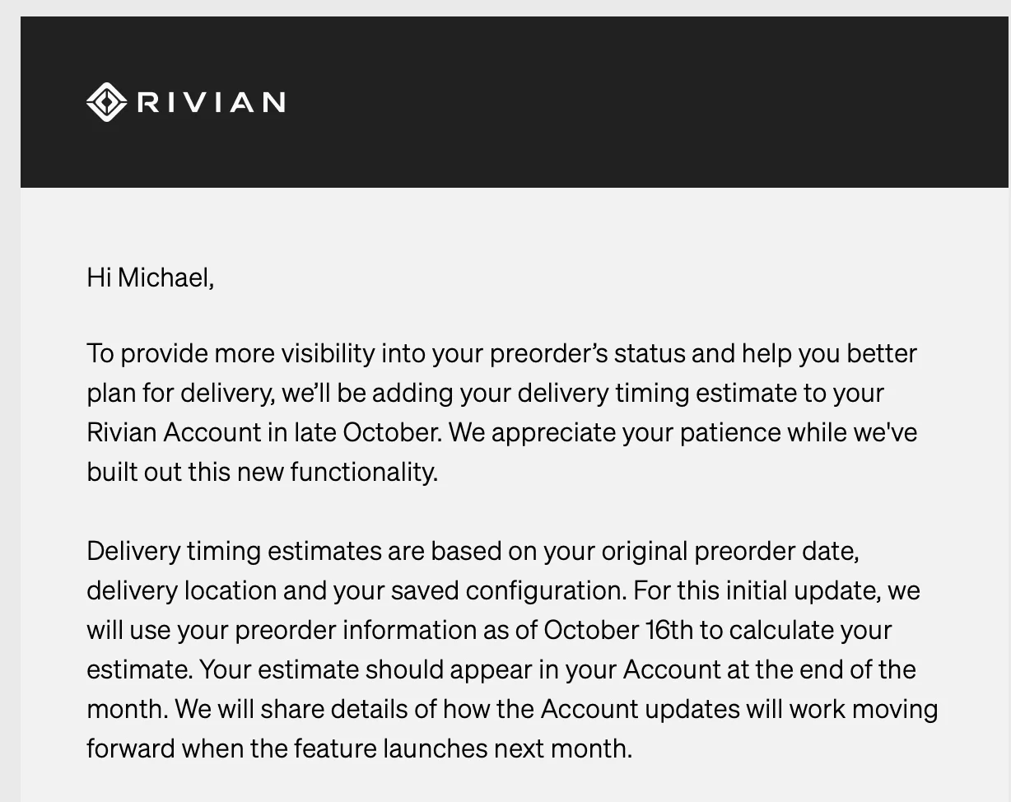Click the "next month" closing words
Screen dimensions: 1011x802
[x=562, y=748]
